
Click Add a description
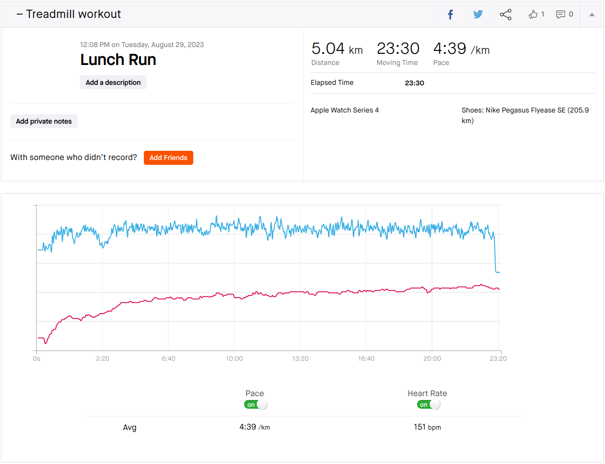tap(113, 82)
